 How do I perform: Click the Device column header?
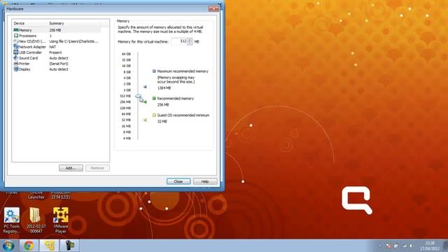29,23
